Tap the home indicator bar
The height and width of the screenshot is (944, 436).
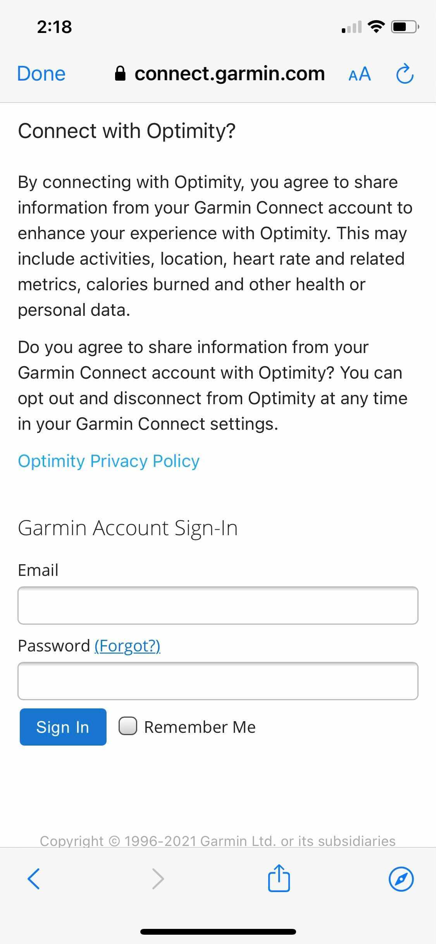[218, 932]
